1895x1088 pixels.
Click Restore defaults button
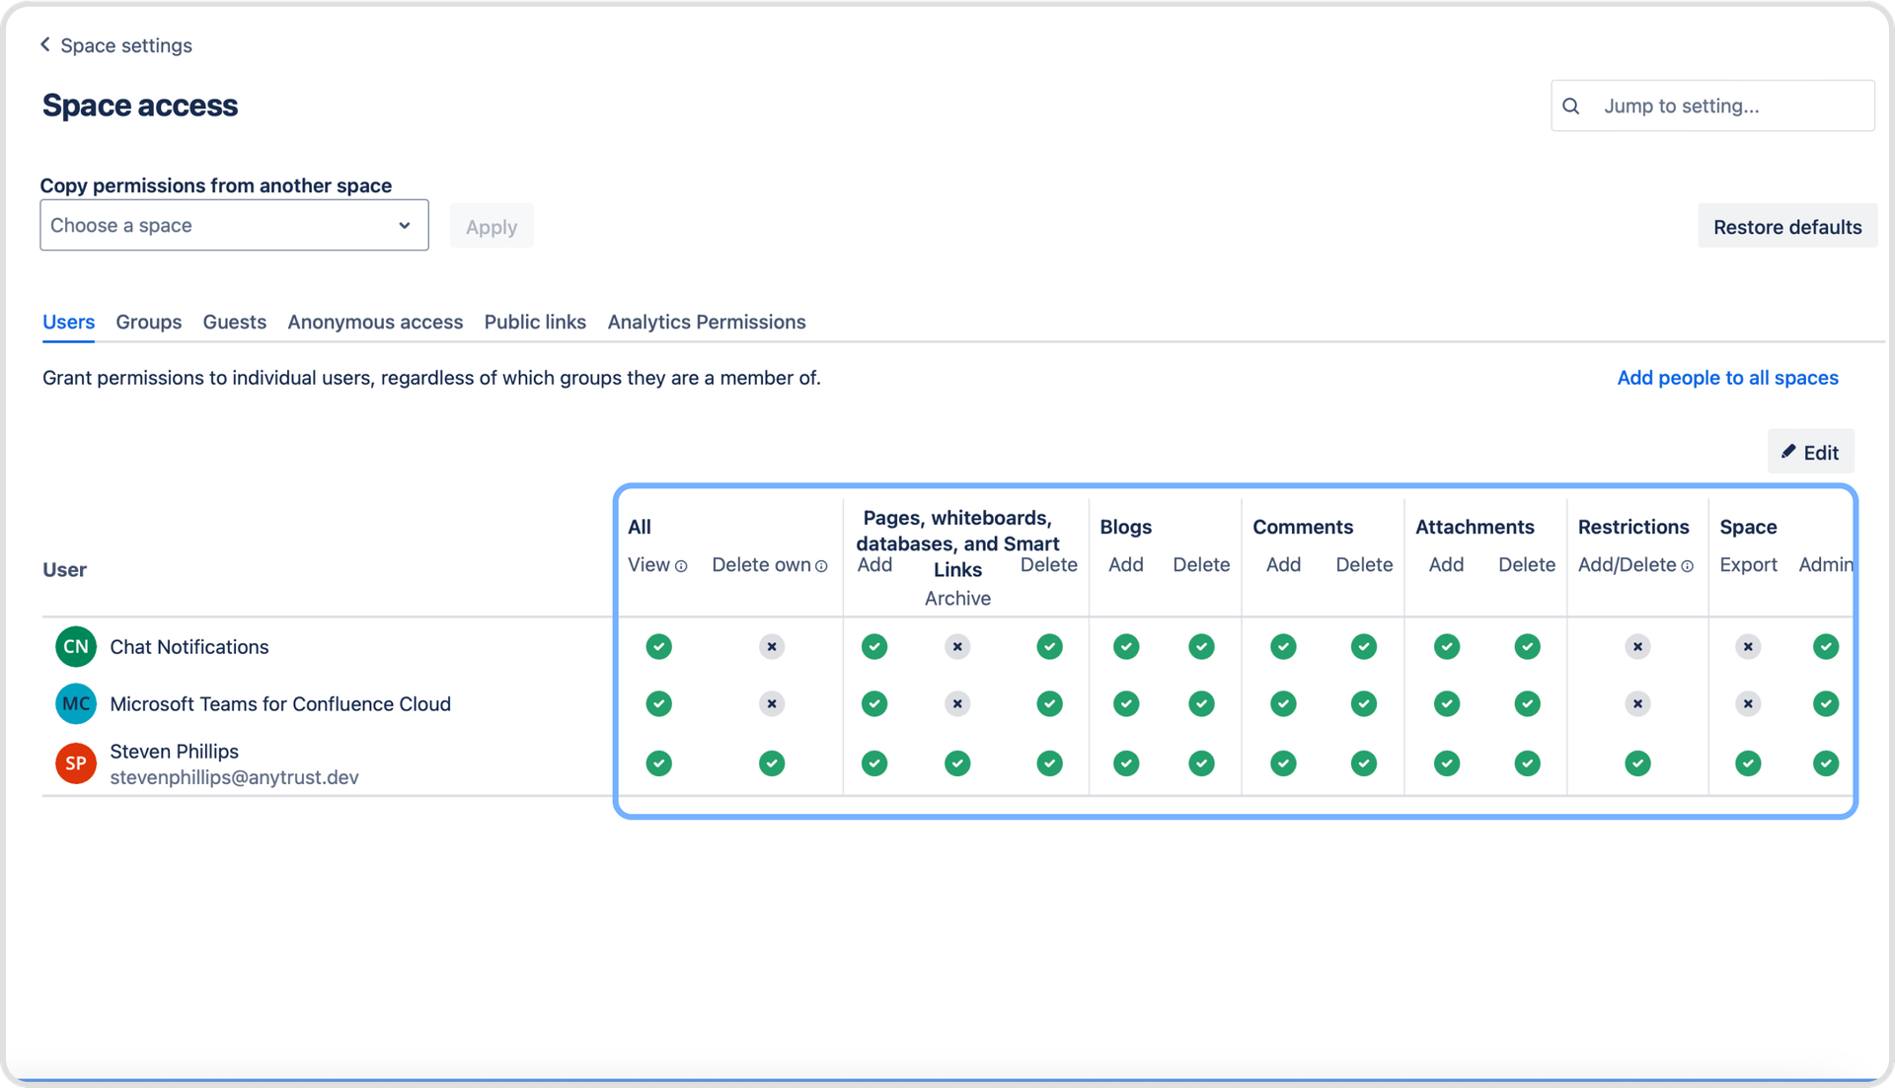pyautogui.click(x=1787, y=227)
